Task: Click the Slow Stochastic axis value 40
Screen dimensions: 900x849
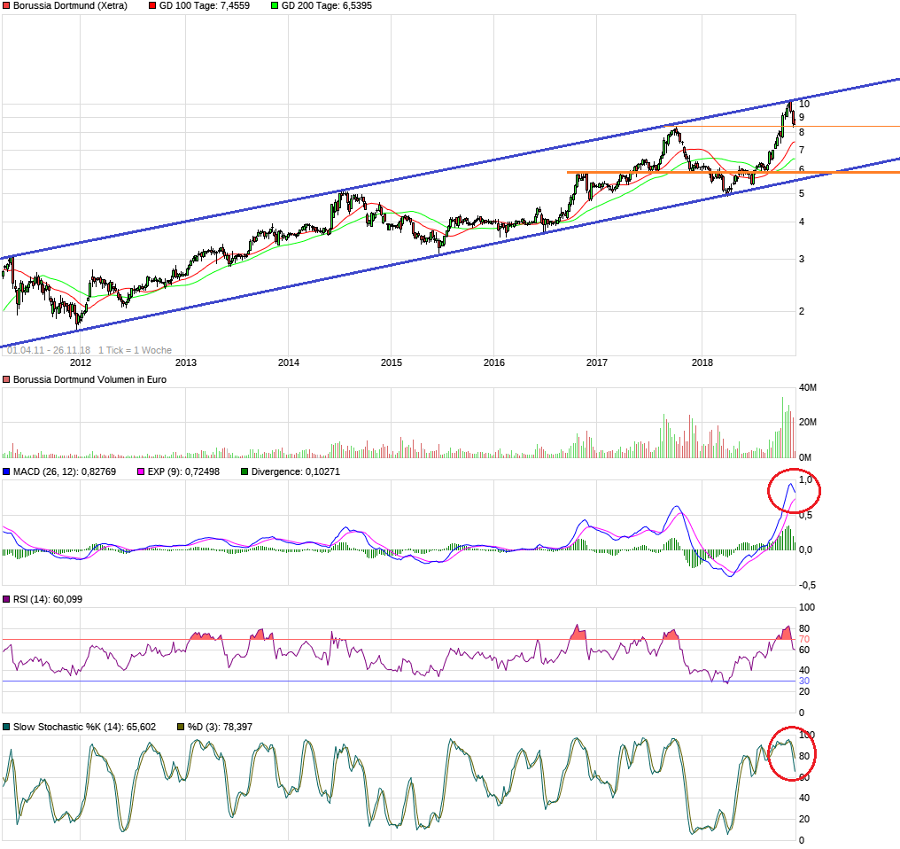Action: coord(804,798)
